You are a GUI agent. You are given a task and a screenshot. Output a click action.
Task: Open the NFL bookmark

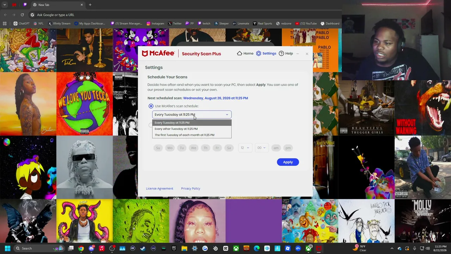coord(38,24)
